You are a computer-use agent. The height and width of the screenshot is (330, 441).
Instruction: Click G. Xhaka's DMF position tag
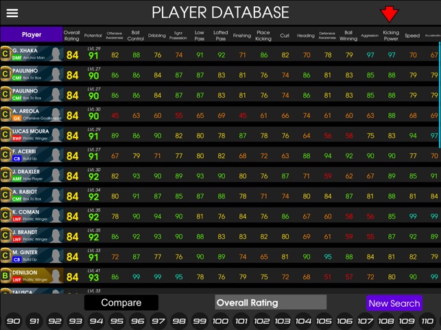click(17, 58)
